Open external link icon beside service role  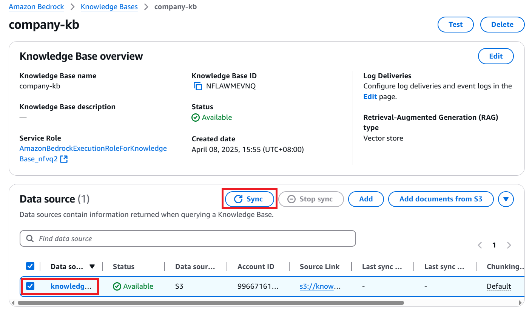[64, 159]
